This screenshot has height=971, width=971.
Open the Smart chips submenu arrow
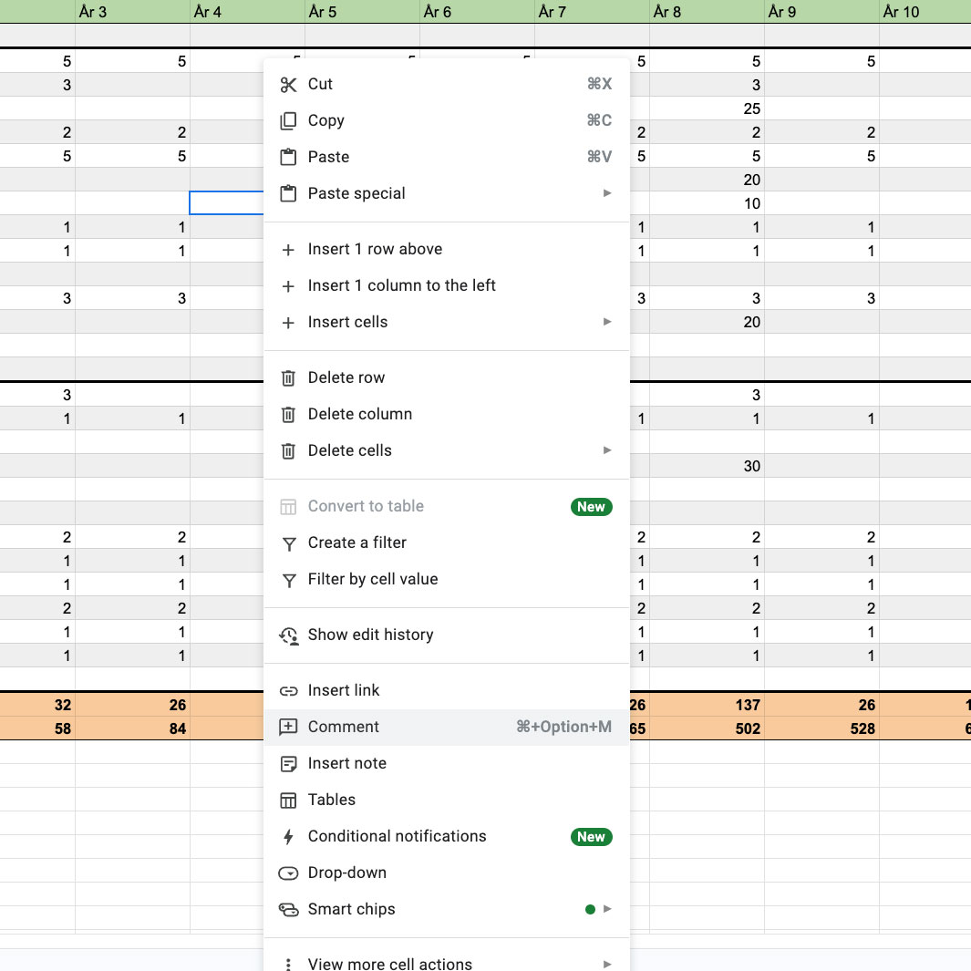point(607,909)
